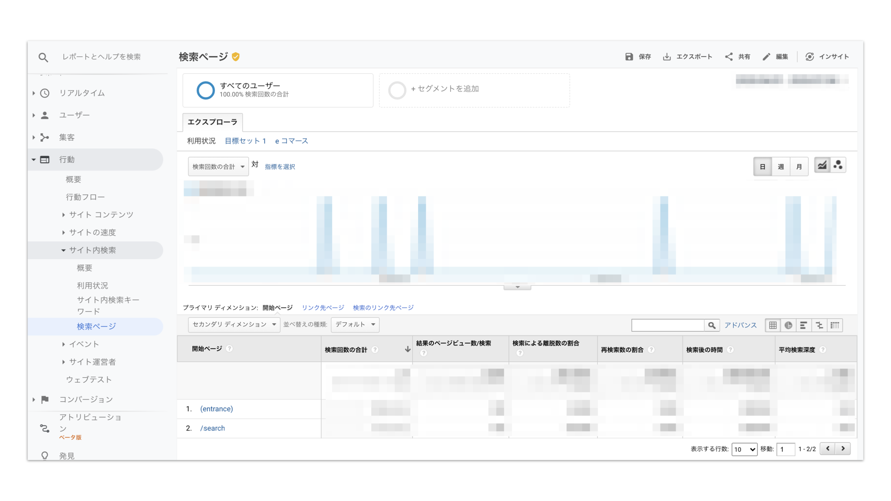Click the 発見 lightbulb icon
The height and width of the screenshot is (501, 891).
click(45, 456)
